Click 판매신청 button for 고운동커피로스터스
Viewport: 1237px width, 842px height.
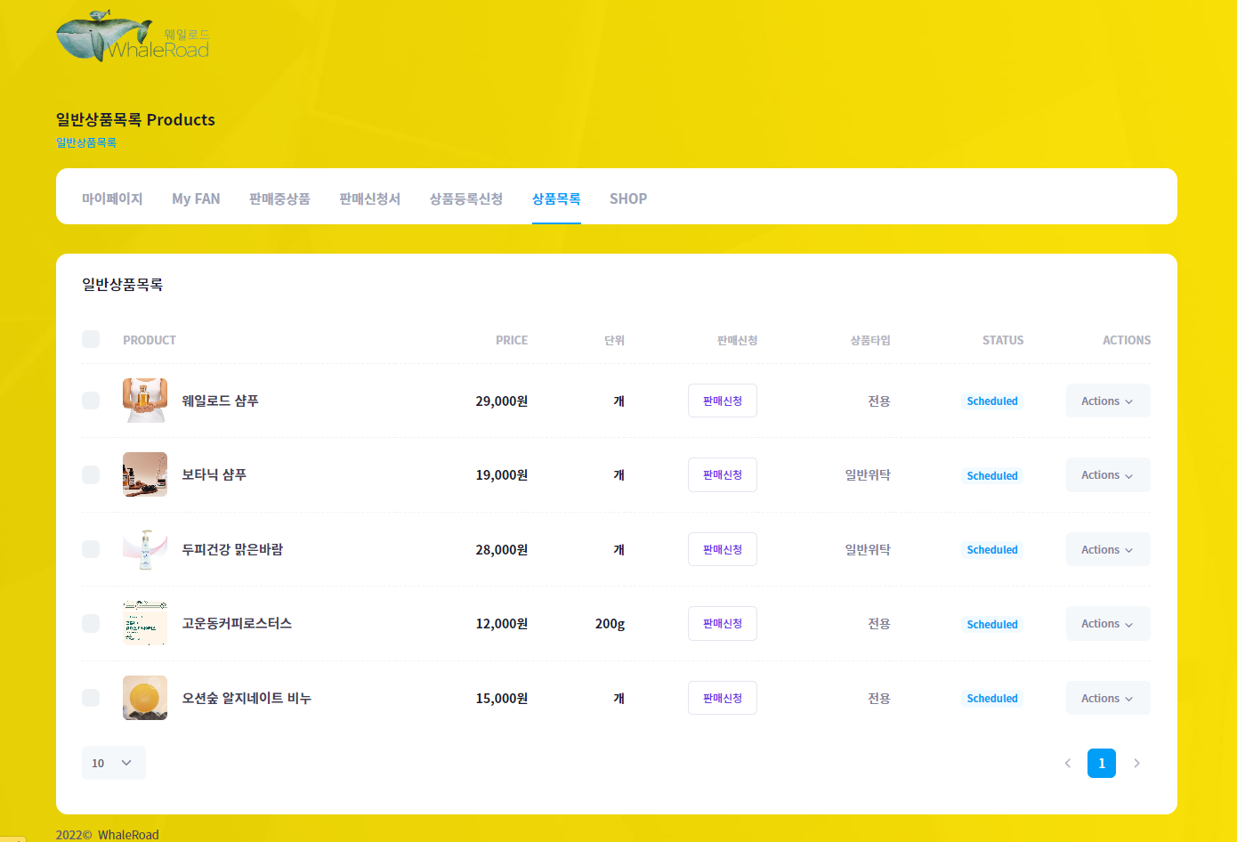(723, 623)
